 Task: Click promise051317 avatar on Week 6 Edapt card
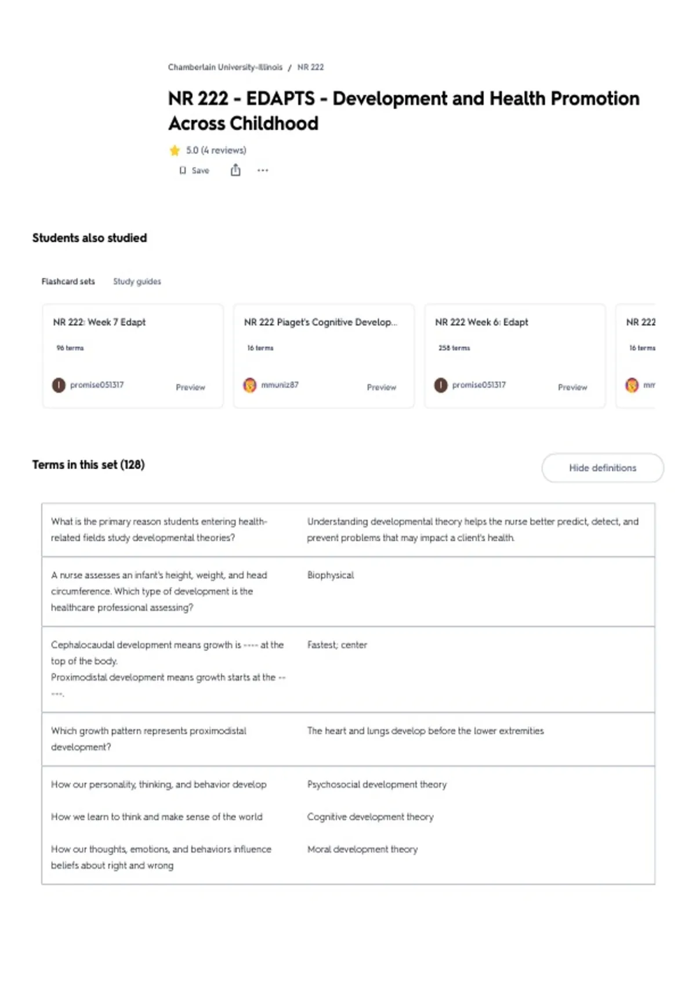point(441,385)
